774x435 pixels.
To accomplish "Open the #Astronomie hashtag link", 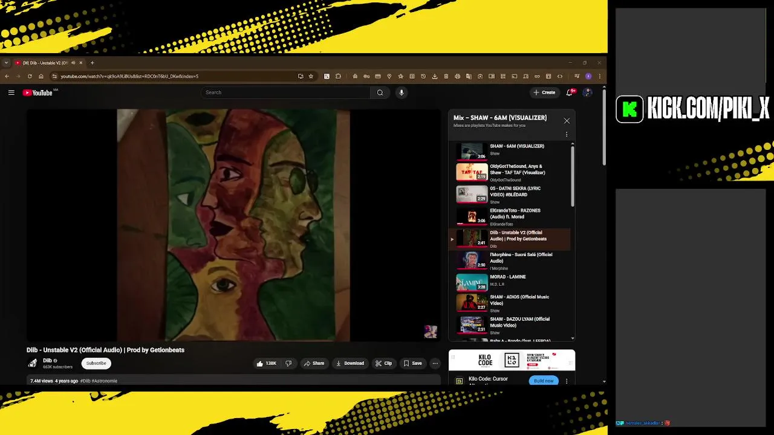I will tap(105, 381).
